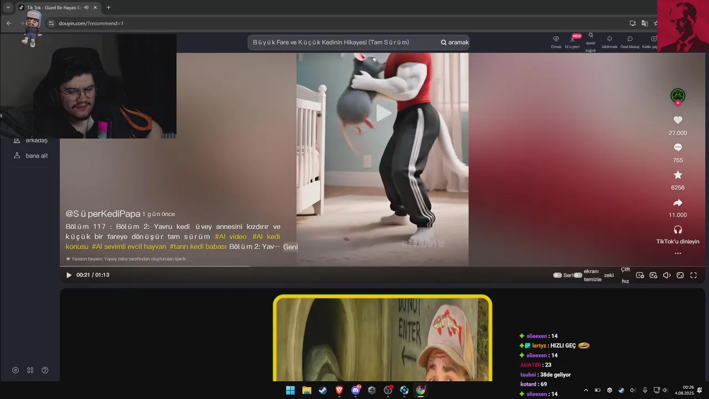709x399 pixels.
Task: Open the bana ait sidebar item
Action: tap(31, 156)
